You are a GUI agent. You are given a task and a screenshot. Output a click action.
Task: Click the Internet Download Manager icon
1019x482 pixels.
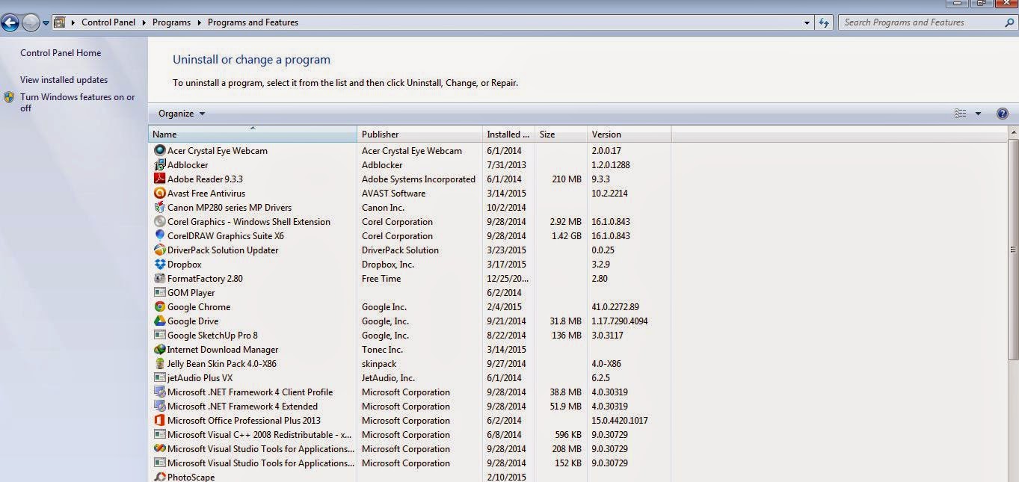tap(159, 350)
